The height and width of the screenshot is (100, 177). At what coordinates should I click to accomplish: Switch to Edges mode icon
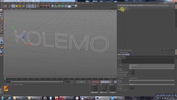pos(2,28)
